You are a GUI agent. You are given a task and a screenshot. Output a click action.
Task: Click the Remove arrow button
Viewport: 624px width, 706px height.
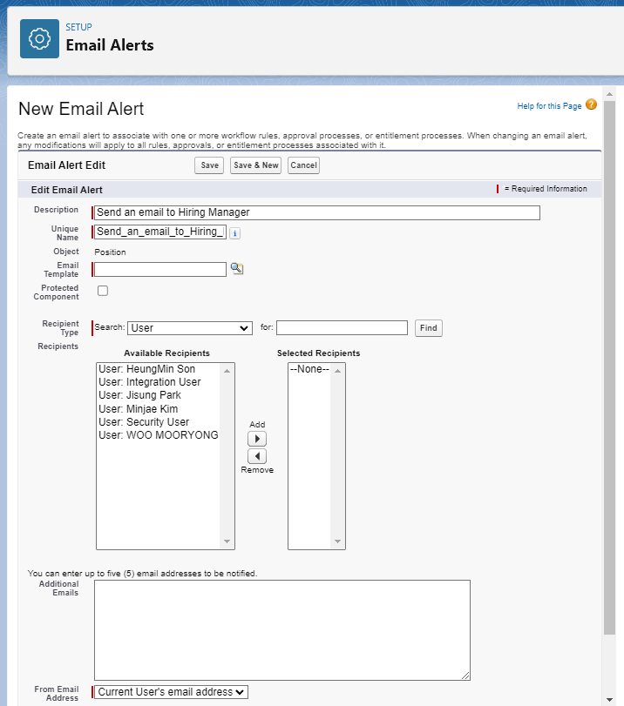pyautogui.click(x=257, y=456)
